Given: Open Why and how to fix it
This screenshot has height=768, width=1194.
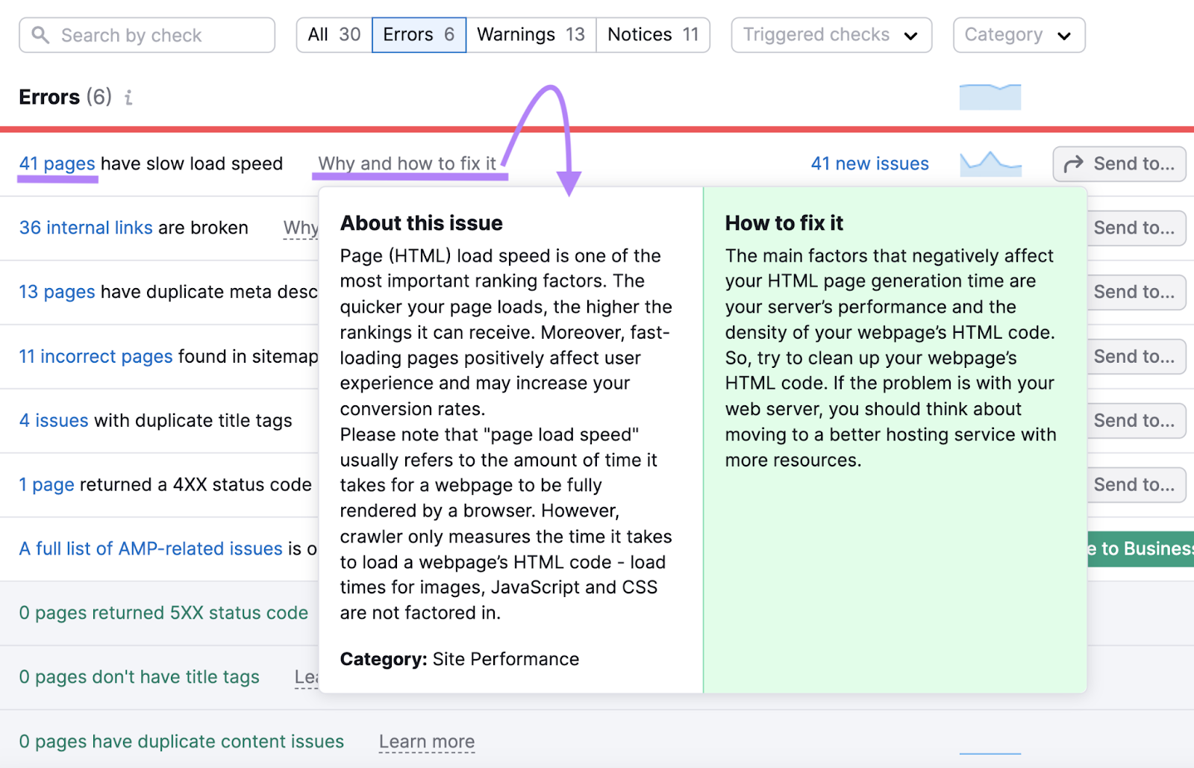Looking at the screenshot, I should click(x=409, y=163).
